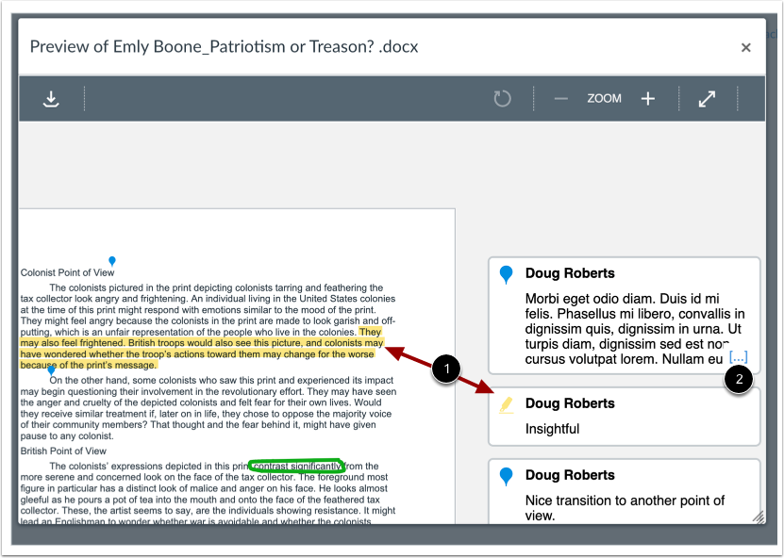Viewport: 784px width, 558px height.
Task: Expand the truncated comment with the [...] link
Action: pyautogui.click(x=739, y=357)
